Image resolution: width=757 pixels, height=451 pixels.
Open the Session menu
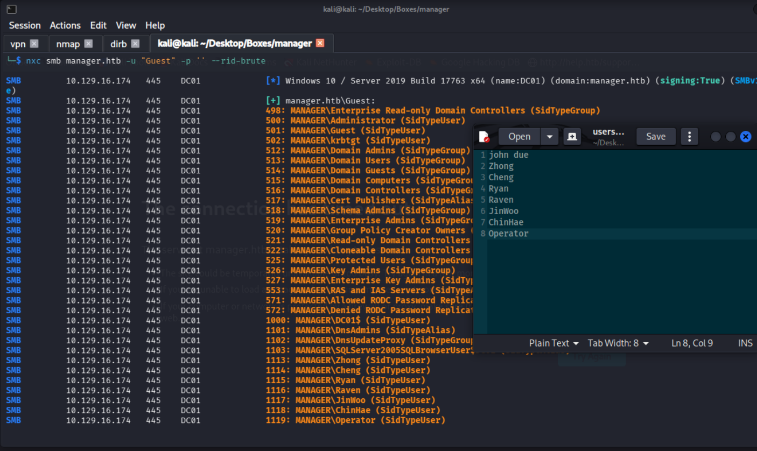(x=25, y=25)
